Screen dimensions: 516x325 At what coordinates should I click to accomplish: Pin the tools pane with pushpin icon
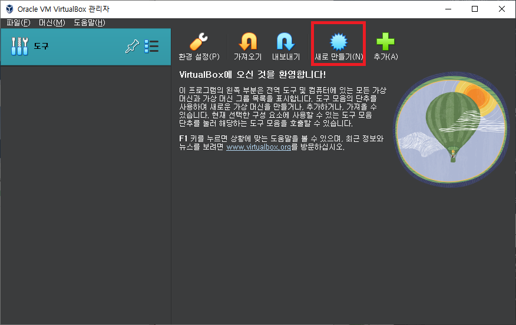[x=132, y=47]
